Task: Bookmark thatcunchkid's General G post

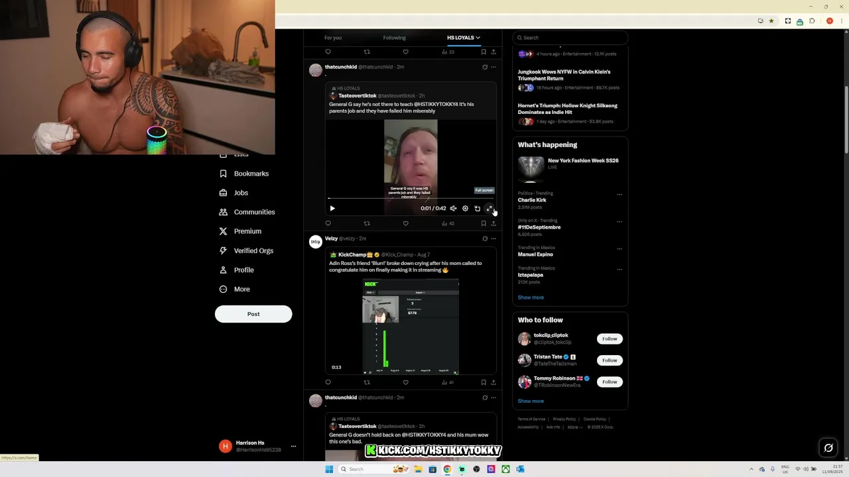Action: (x=484, y=223)
